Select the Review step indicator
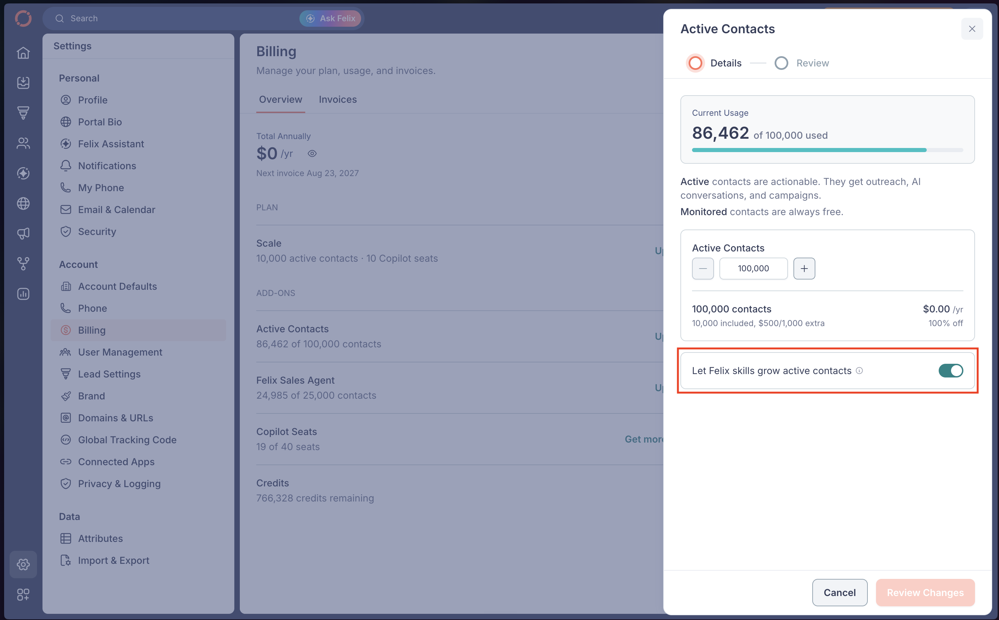Screen dimensions: 999x620 coord(802,63)
